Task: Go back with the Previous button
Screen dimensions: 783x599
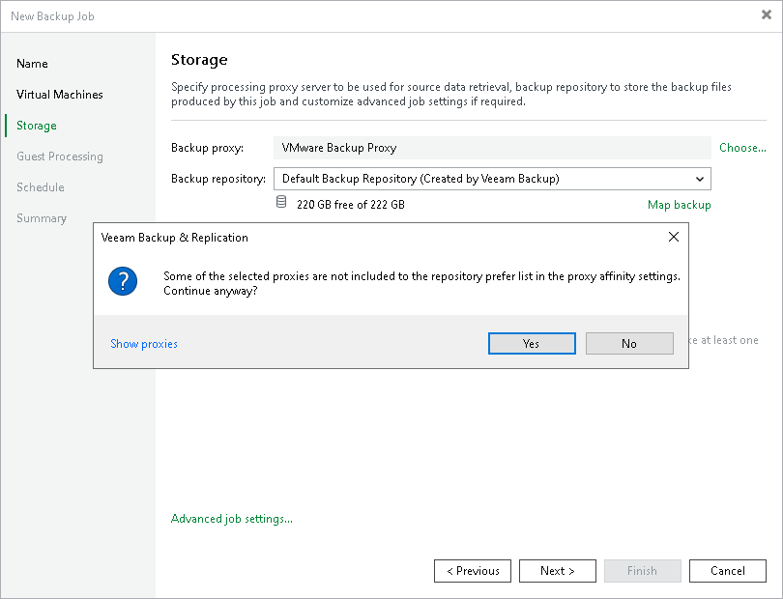Action: click(x=473, y=571)
